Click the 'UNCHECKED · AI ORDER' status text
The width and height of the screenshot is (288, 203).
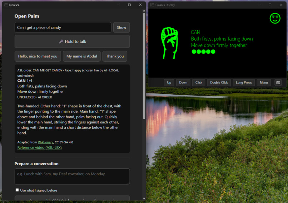tap(35, 97)
